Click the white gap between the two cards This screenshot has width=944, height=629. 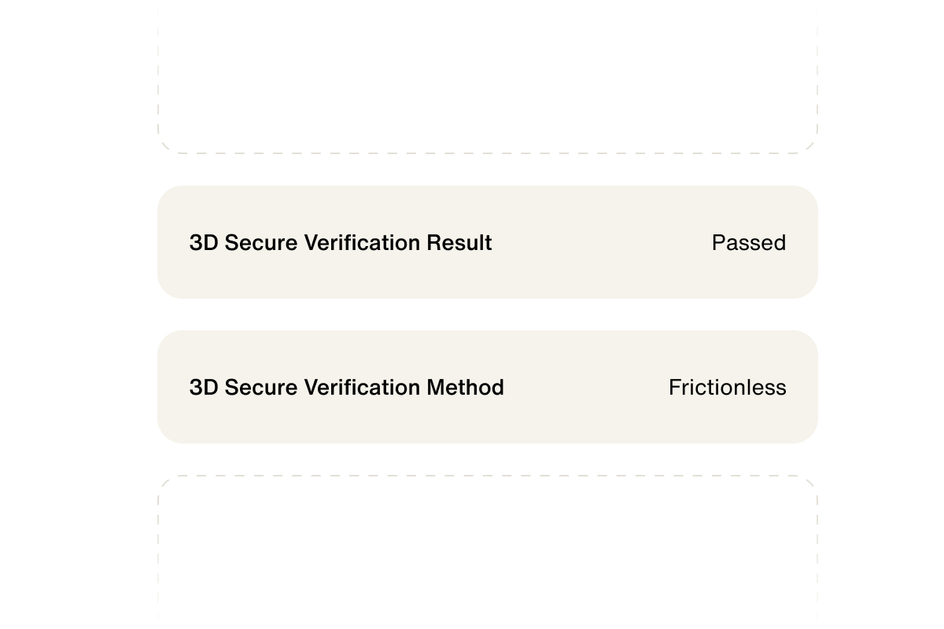click(x=488, y=314)
